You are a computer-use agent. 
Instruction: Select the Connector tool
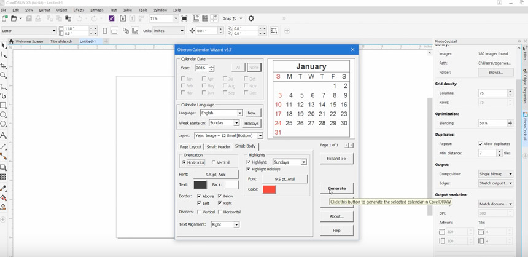(x=3, y=156)
